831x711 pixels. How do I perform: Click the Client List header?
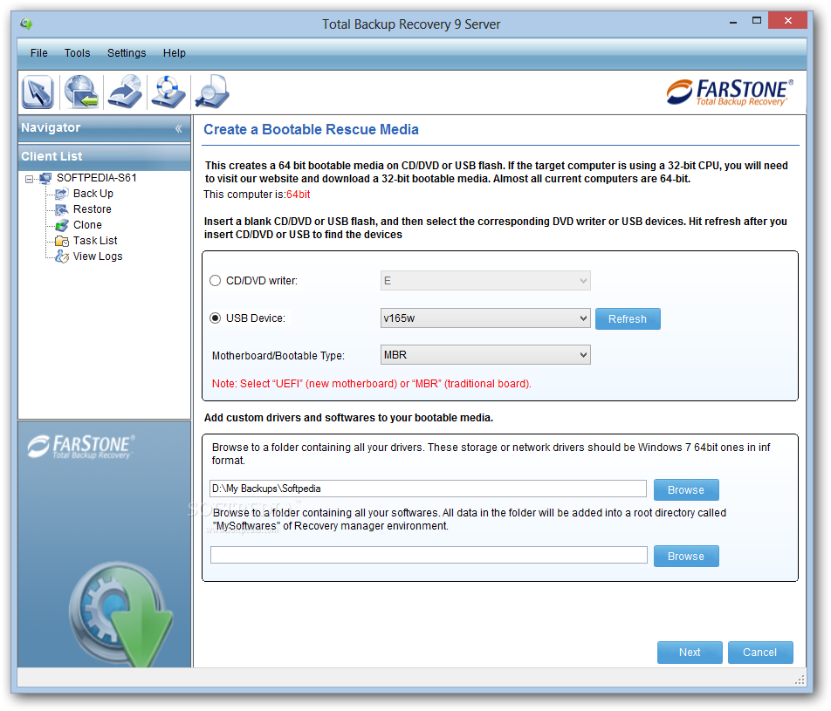[x=105, y=157]
